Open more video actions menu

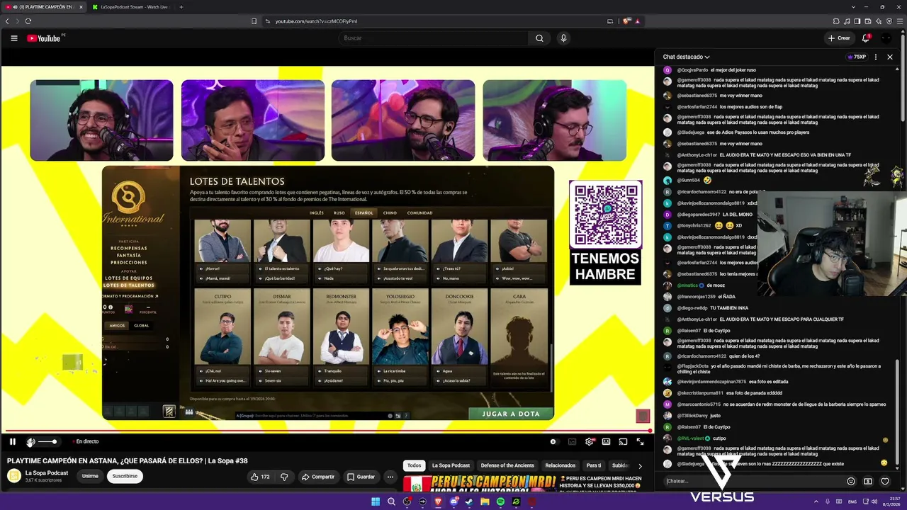(390, 477)
